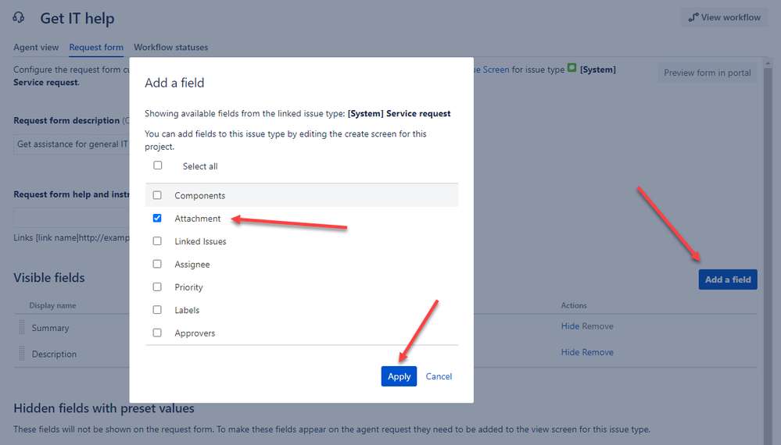Click the Visible fields heading

[49, 277]
